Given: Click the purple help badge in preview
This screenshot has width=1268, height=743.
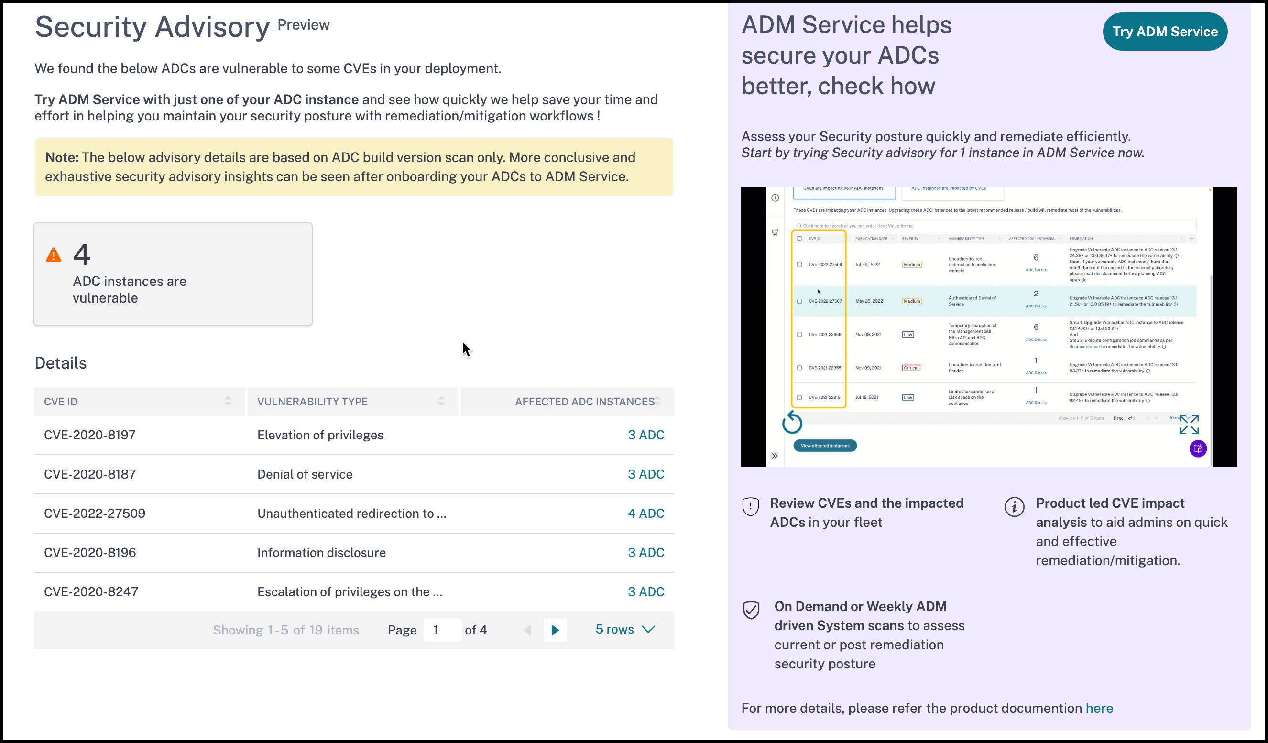Looking at the screenshot, I should coord(1198,448).
